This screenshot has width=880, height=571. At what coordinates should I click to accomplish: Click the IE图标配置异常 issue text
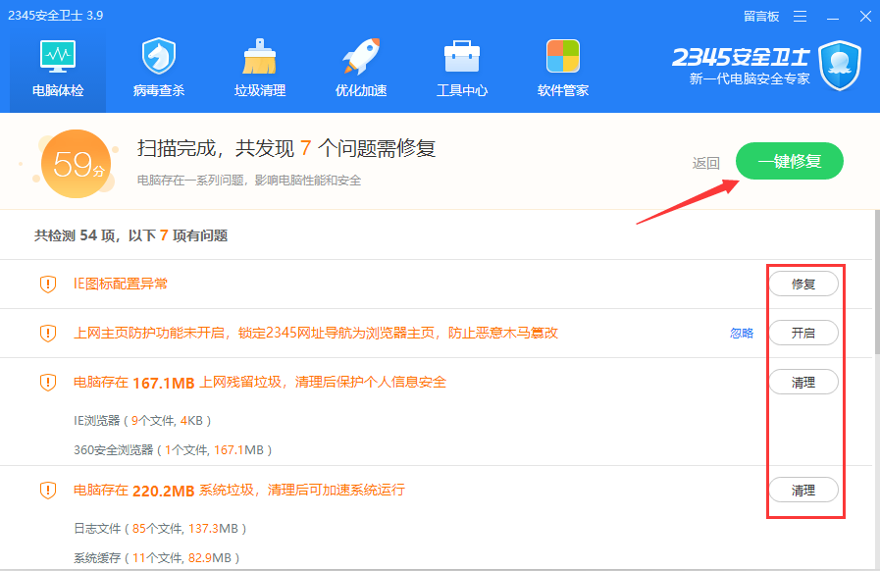(x=121, y=284)
